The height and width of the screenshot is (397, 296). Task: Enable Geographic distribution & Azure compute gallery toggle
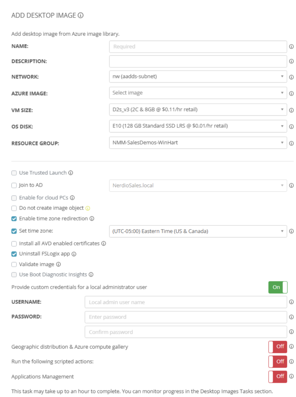(x=278, y=347)
